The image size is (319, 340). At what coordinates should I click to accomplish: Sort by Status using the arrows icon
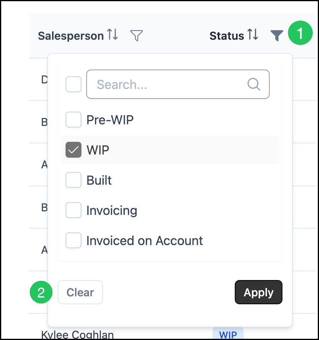(x=253, y=35)
